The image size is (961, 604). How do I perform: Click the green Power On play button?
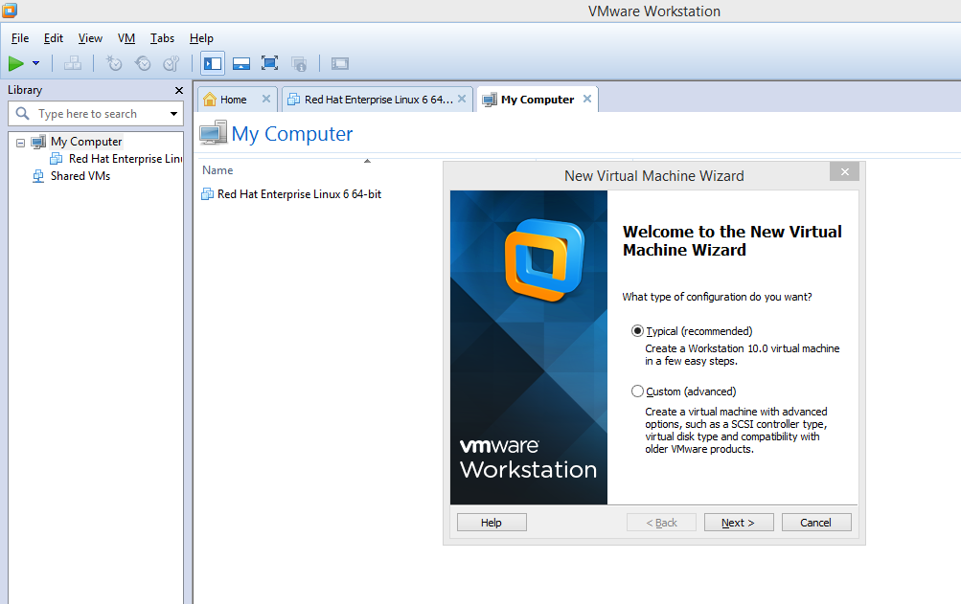coord(16,63)
